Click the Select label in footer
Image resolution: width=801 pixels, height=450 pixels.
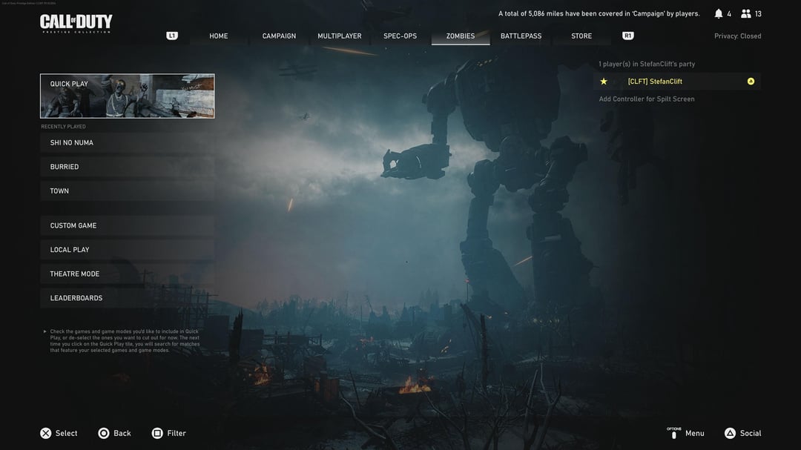(x=67, y=433)
